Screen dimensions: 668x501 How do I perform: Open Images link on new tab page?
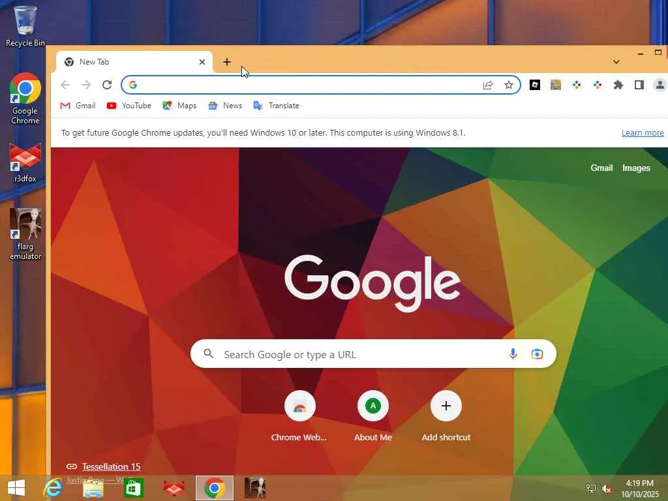coord(636,168)
